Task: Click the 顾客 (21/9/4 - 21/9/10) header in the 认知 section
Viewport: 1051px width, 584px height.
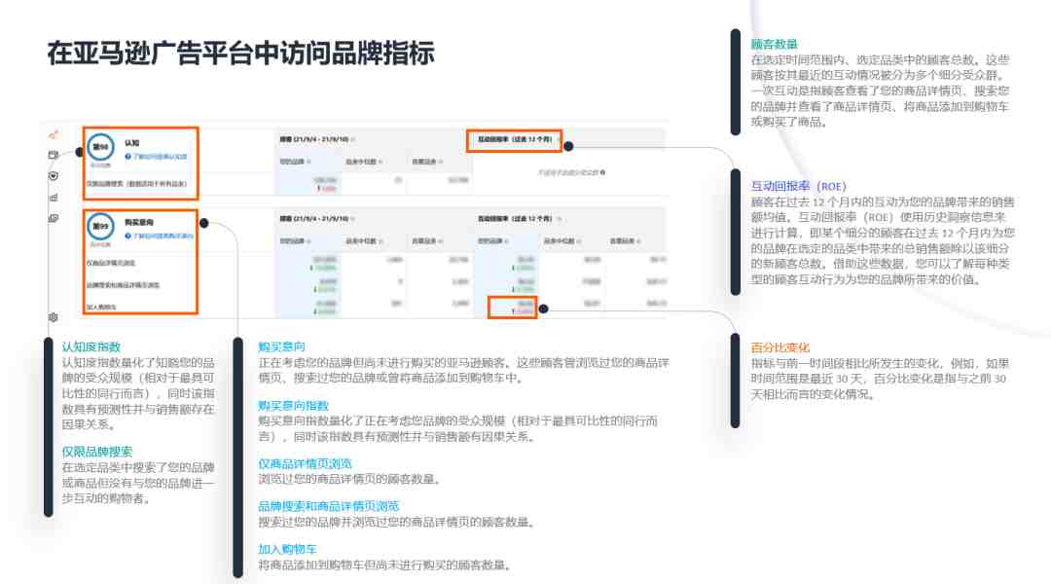Action: coord(314,139)
